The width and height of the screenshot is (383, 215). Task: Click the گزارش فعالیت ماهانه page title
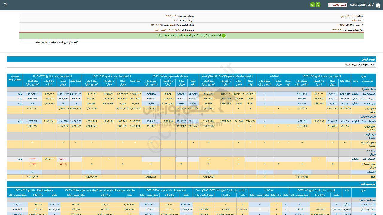point(361,5)
